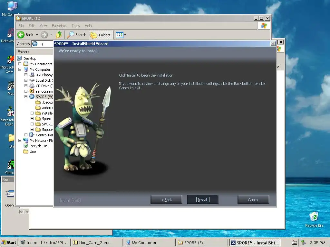This screenshot has width=330, height=247.
Task: Select the 3½ Floppy drive icon
Action: pyautogui.click(x=32, y=75)
